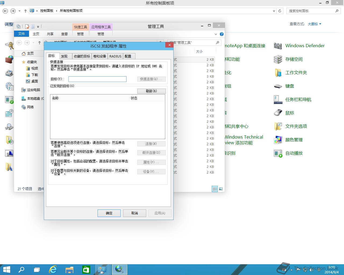Open the 鼠标 control panel item
This screenshot has height=275, width=344.
click(284, 113)
